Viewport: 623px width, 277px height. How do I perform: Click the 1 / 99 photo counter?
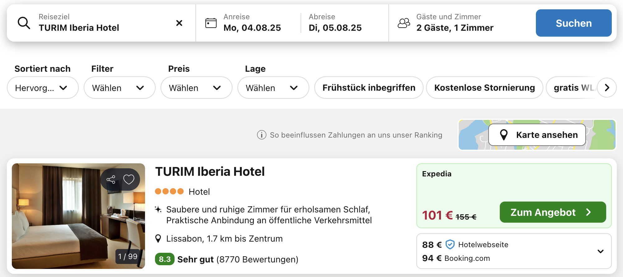coord(128,257)
